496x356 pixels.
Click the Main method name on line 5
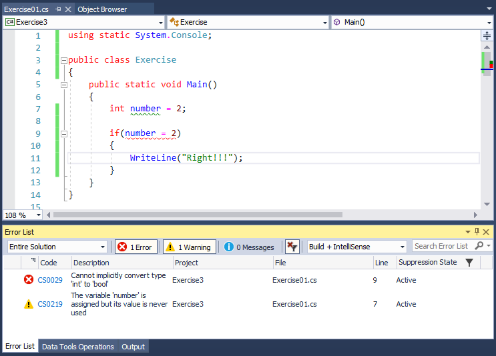coord(197,85)
